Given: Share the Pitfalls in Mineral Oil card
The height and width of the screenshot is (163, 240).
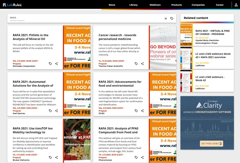Looking at the screenshot, I should tap(57, 64).
